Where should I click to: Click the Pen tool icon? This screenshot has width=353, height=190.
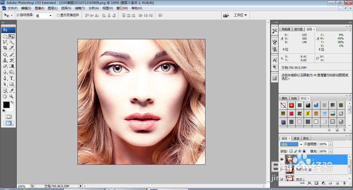point(5,78)
